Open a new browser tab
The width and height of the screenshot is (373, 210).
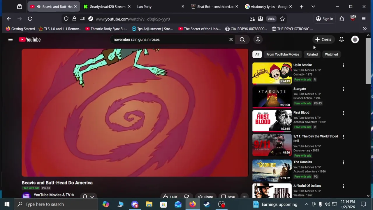pyautogui.click(x=301, y=6)
